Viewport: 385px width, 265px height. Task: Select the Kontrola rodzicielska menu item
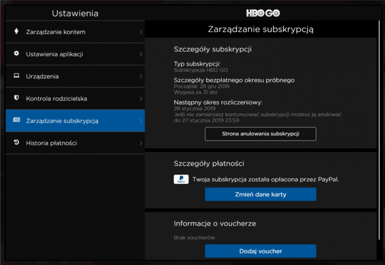click(75, 99)
